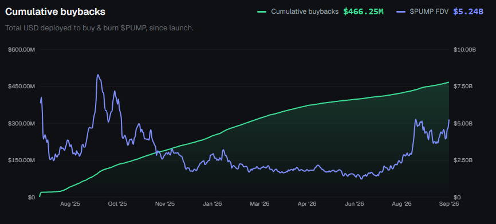Click the Oct '25 date label

tap(117, 204)
